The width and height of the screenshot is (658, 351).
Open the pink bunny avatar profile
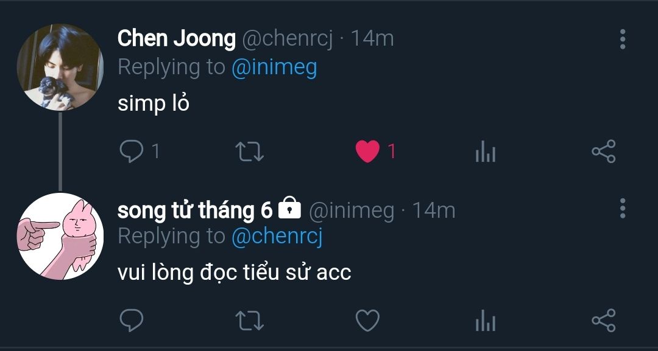point(60,236)
